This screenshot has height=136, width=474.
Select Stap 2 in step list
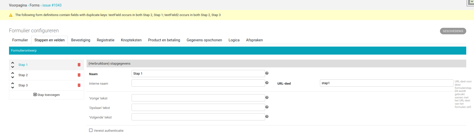[23, 75]
